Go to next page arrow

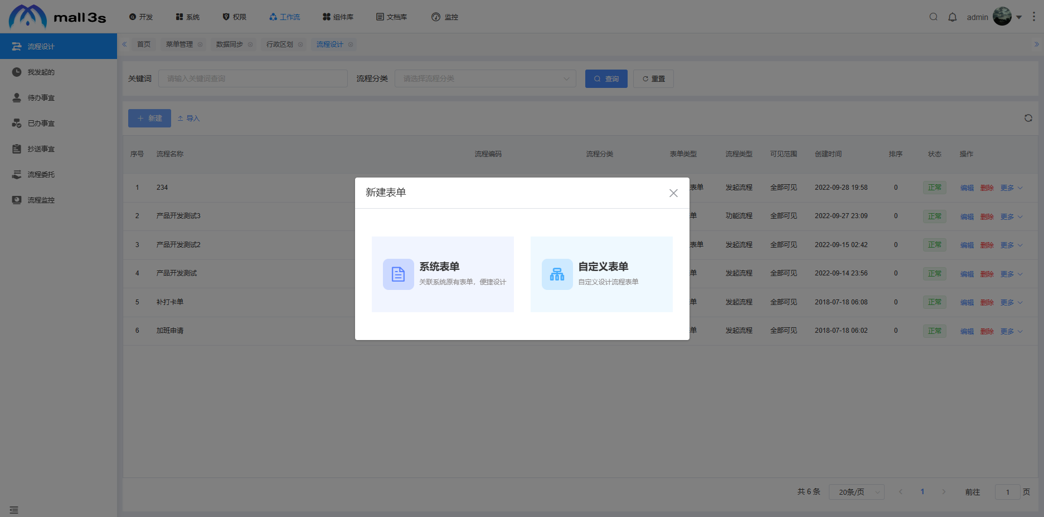pyautogui.click(x=944, y=492)
